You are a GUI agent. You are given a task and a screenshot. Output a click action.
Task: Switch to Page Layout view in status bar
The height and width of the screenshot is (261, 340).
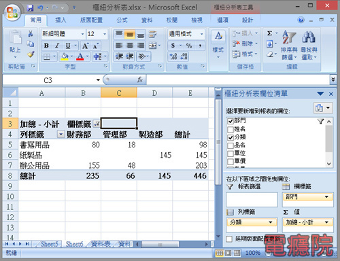(x=228, y=253)
